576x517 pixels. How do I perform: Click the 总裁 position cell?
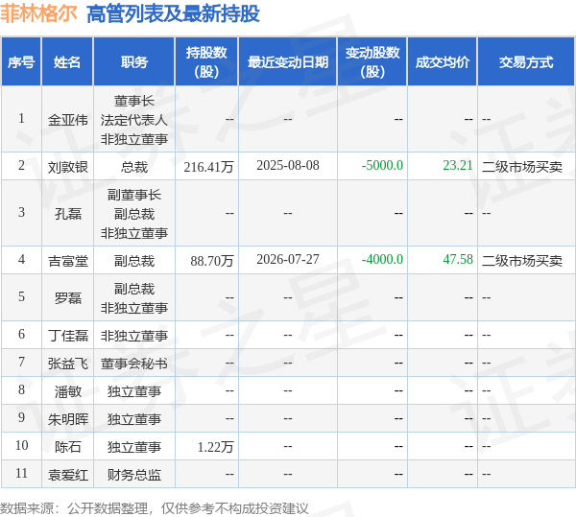click(x=134, y=167)
